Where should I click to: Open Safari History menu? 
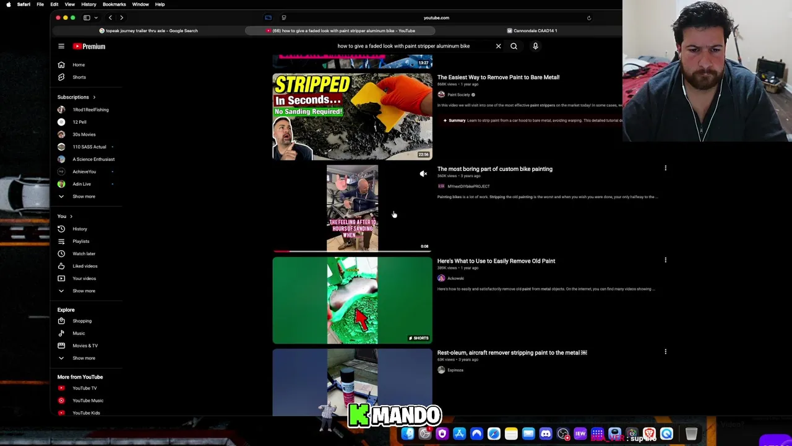point(88,4)
